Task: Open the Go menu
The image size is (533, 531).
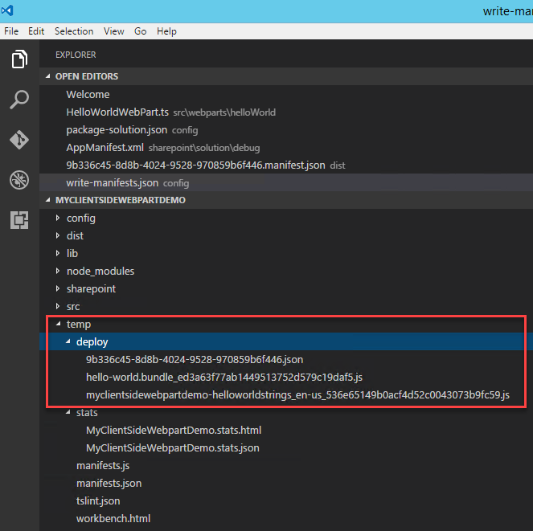Action: (140, 31)
